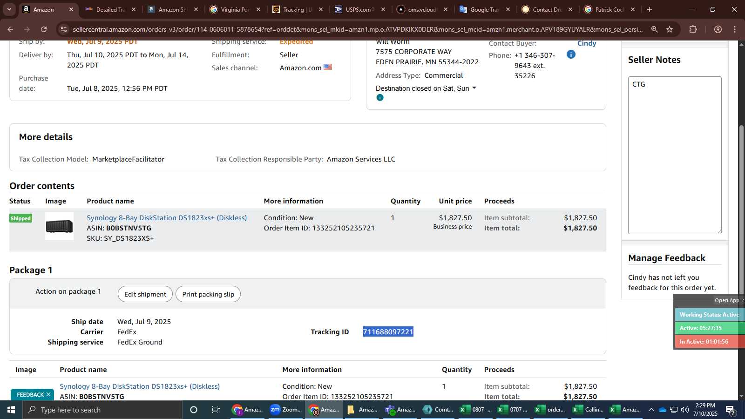This screenshot has height=419, width=745.
Task: Click the browser address bar URL
Action: [358, 29]
